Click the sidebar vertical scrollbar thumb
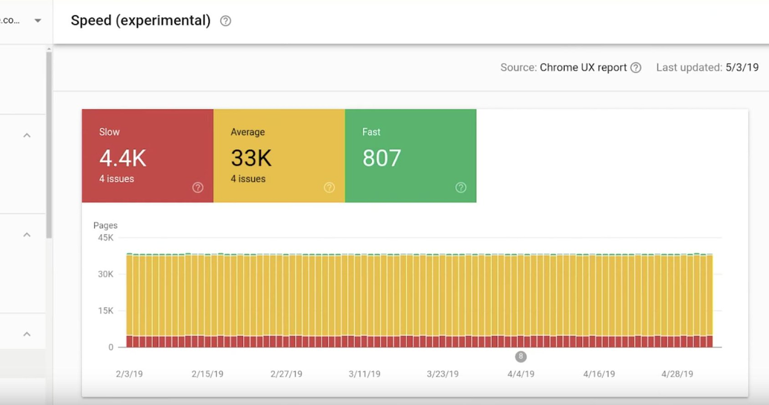Screen dimensions: 769x405 [49, 144]
